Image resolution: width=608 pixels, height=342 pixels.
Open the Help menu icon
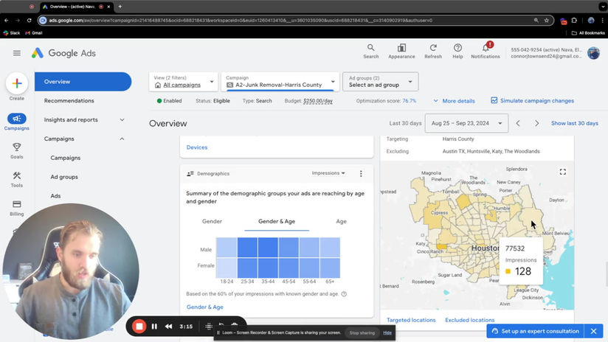457,51
